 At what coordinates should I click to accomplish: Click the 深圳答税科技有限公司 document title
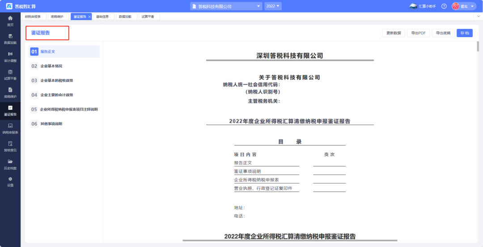coord(289,56)
